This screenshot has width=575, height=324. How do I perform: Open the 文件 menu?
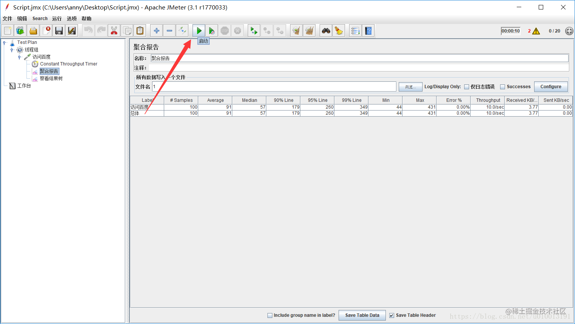[8, 19]
